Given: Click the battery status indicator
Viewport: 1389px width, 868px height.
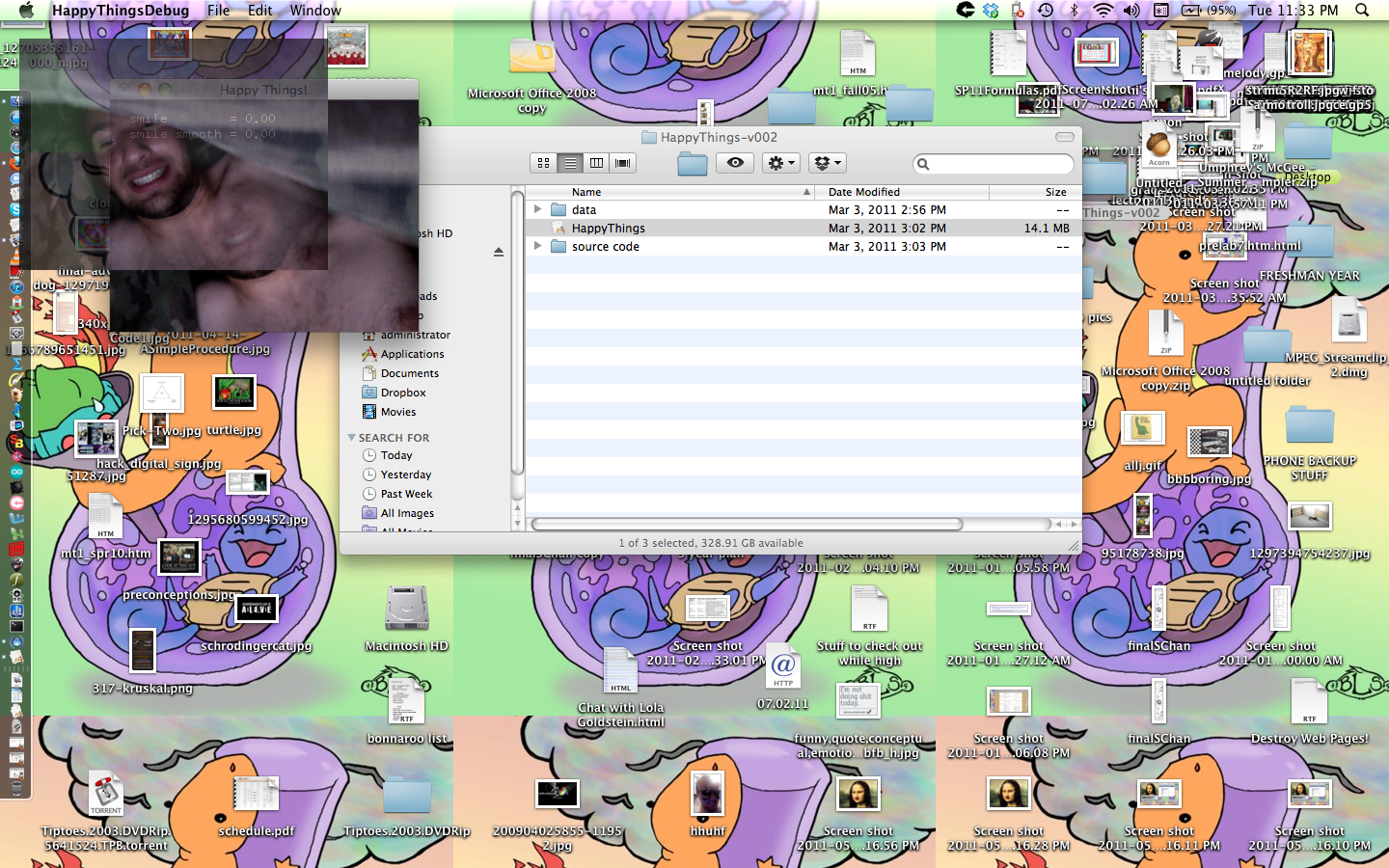Looking at the screenshot, I should pyautogui.click(x=1210, y=10).
